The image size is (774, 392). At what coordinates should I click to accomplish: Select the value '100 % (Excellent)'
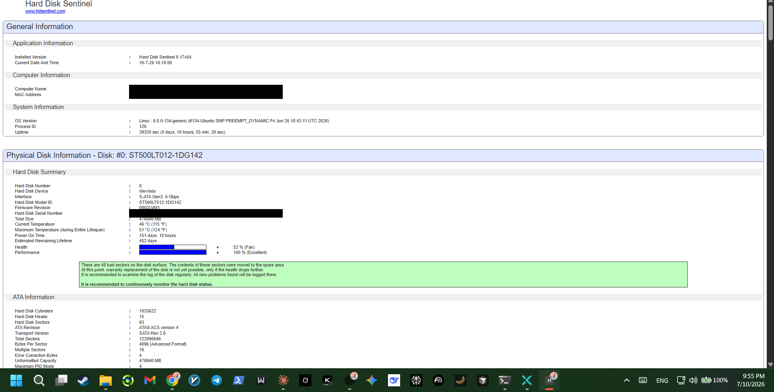[250, 253]
